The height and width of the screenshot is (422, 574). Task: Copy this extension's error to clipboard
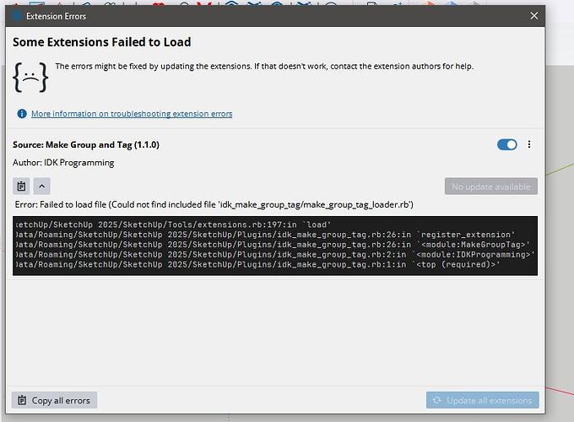[21, 187]
